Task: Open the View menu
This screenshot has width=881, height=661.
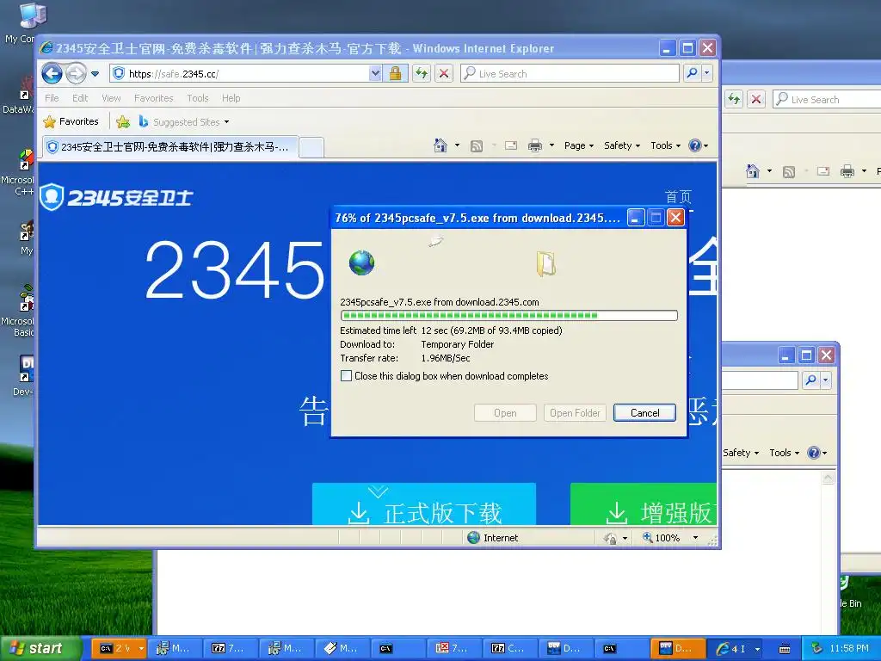Action: [x=111, y=98]
